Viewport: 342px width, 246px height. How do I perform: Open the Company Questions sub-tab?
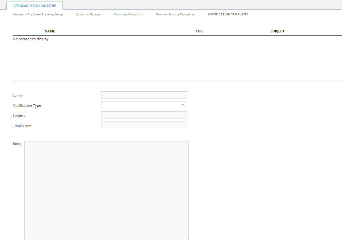pos(128,14)
